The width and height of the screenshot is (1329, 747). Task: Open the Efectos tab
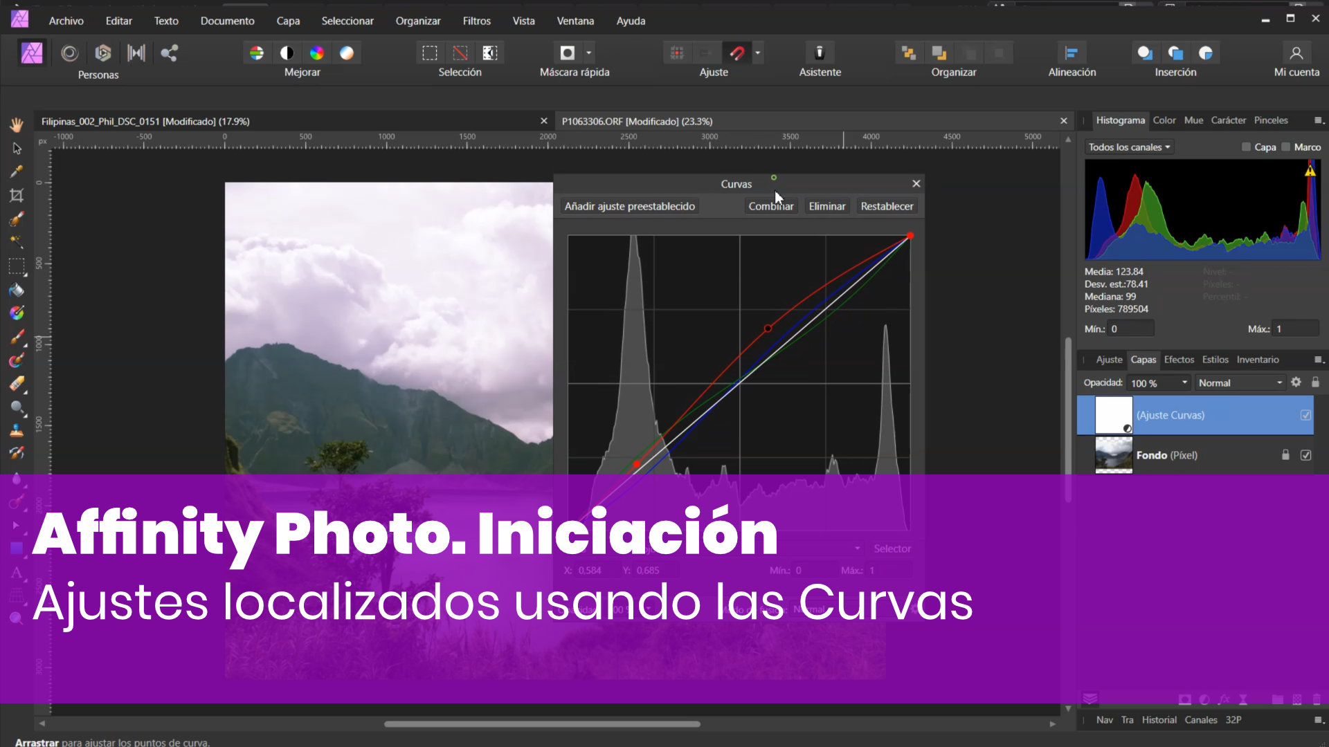[x=1179, y=360]
